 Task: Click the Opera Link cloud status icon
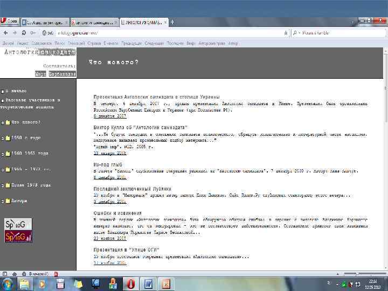[15, 274]
